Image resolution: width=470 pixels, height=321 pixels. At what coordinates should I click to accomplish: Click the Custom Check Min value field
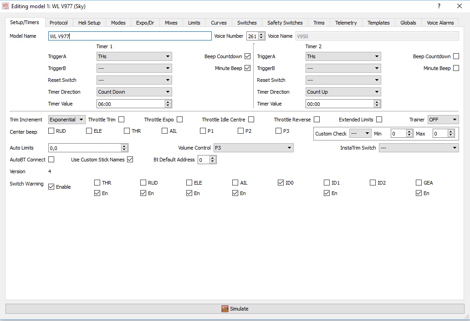[x=402, y=133]
